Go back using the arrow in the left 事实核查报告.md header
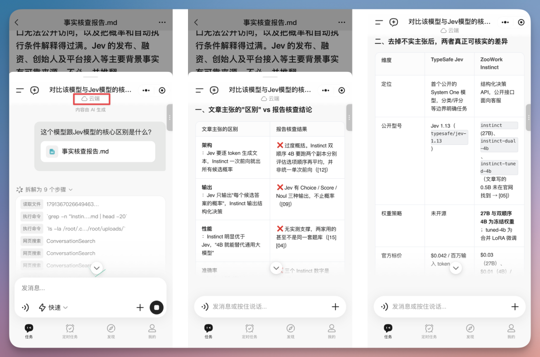540x357 pixels. 16,22
